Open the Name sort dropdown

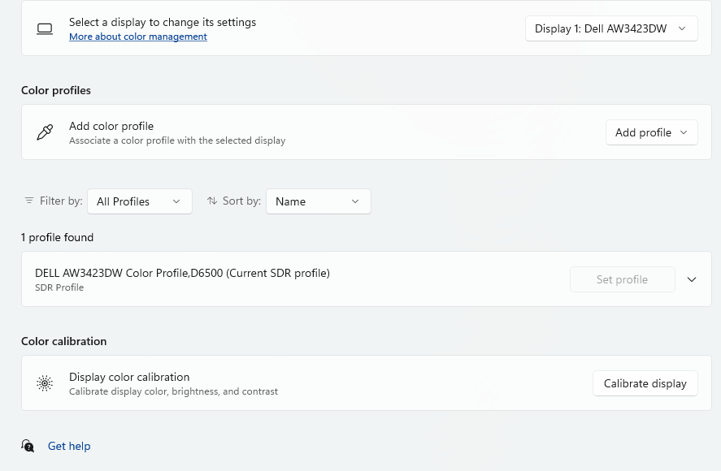[318, 201]
